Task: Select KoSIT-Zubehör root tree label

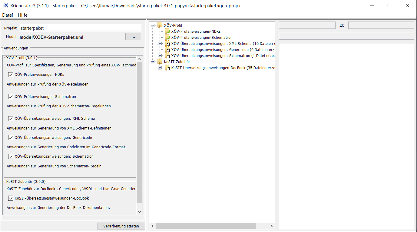Action: (x=177, y=62)
